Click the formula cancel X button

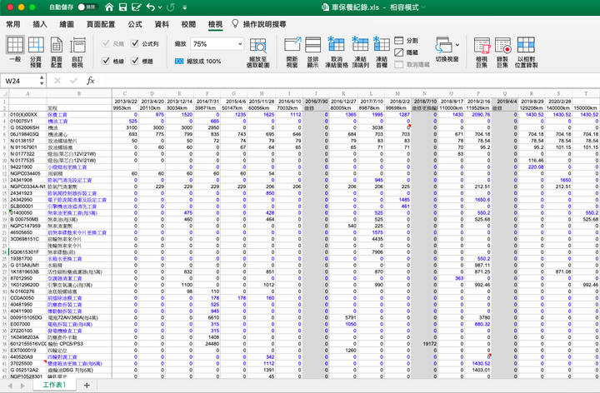click(57, 81)
